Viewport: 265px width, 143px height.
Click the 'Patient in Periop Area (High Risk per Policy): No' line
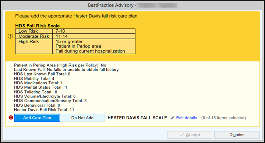click(x=60, y=65)
